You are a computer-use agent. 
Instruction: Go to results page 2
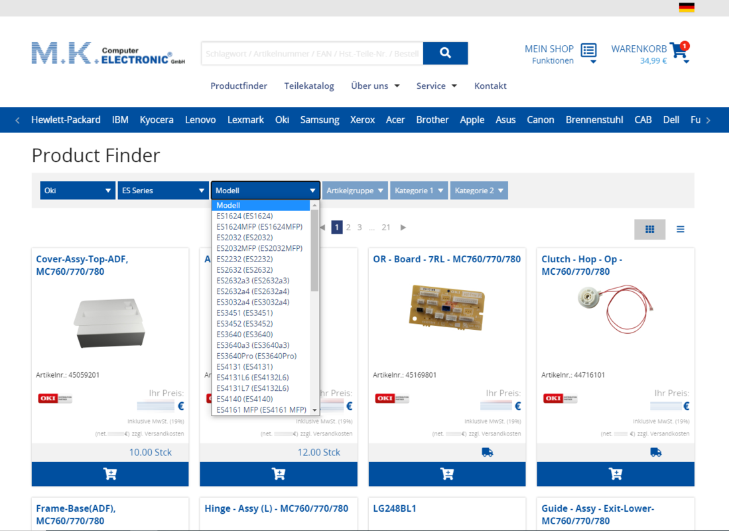click(348, 228)
